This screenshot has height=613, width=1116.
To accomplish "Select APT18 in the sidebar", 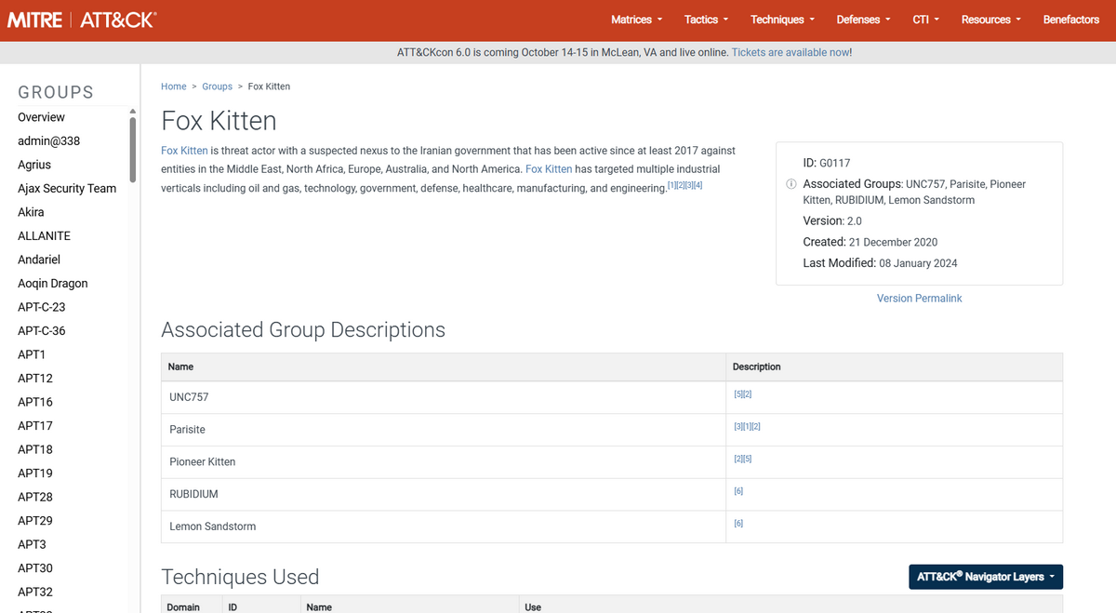I will pyautogui.click(x=35, y=449).
